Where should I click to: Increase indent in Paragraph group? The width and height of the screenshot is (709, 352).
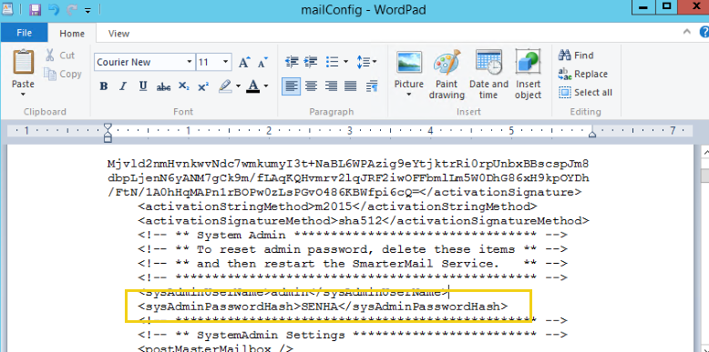pos(311,61)
